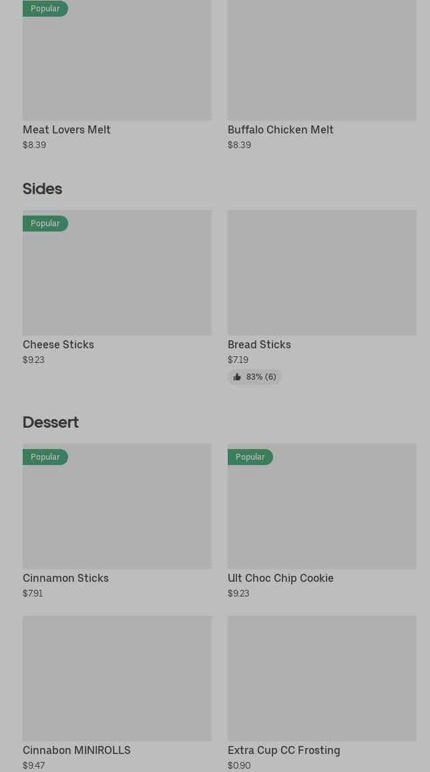Click the Cheese Sticks name
This screenshot has height=772, width=430.
pos(58,344)
